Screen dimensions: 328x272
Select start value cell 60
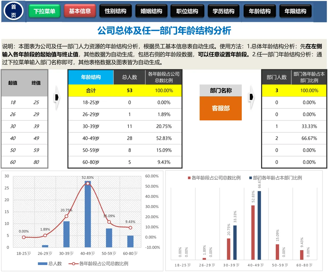click(x=13, y=162)
